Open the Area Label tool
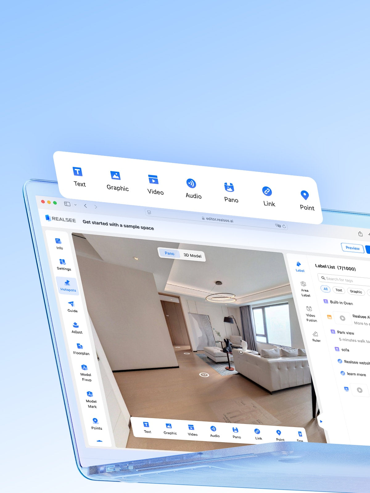The width and height of the screenshot is (370, 493). click(304, 289)
